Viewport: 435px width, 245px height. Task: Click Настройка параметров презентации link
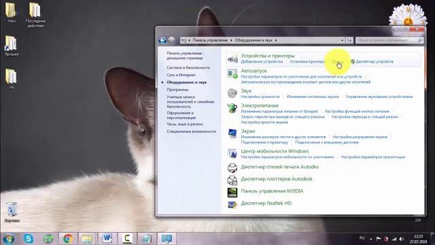point(373,157)
